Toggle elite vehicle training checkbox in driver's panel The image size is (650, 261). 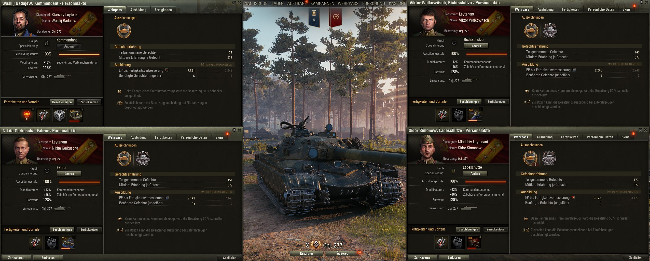(x=120, y=230)
